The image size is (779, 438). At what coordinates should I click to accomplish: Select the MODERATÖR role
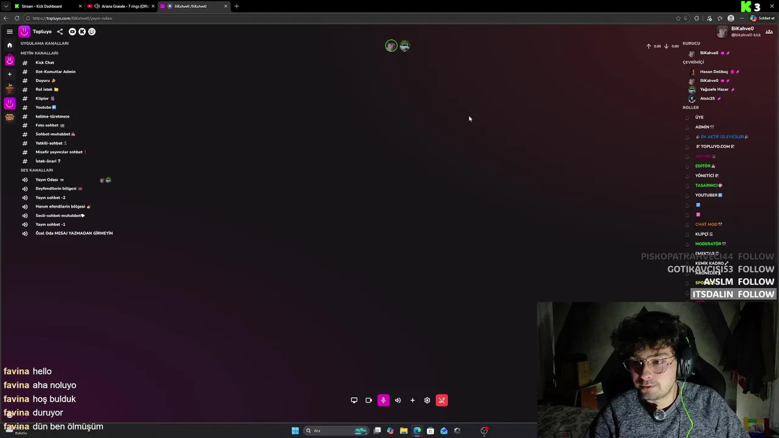click(x=710, y=244)
